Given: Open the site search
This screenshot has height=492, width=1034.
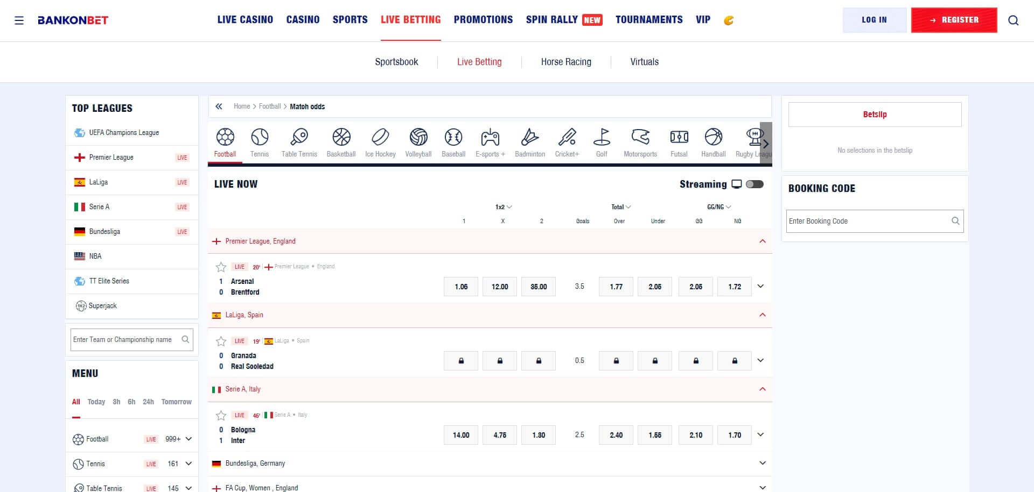Looking at the screenshot, I should [1014, 20].
